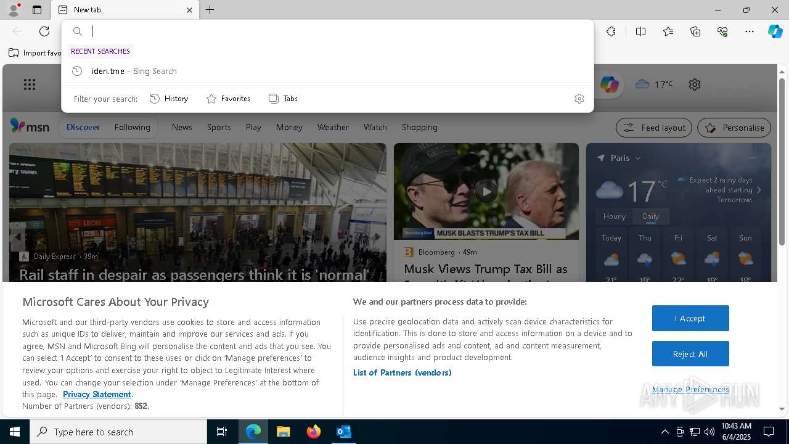Open weather card more options ellipsis
The image size is (789, 444).
pyautogui.click(x=753, y=158)
